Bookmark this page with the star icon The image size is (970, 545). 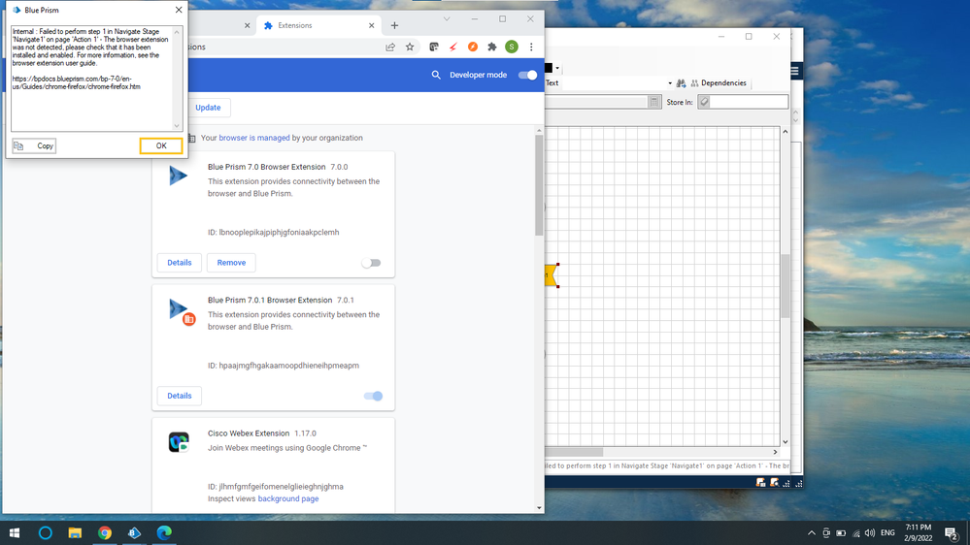click(410, 47)
